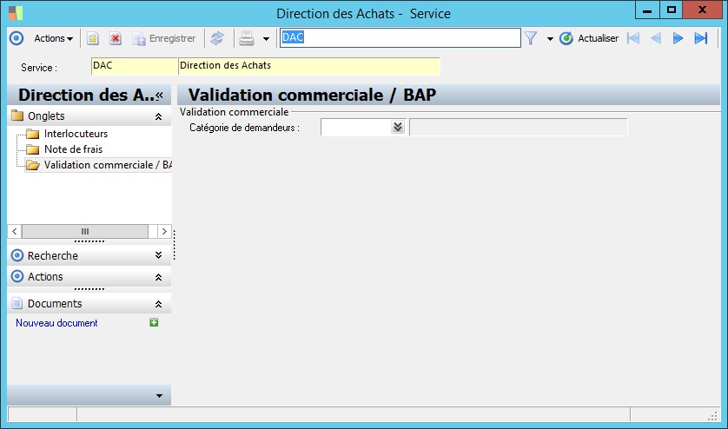728x429 pixels.
Task: Click right arrow of horizontal scrollbar
Action: pyautogui.click(x=164, y=231)
